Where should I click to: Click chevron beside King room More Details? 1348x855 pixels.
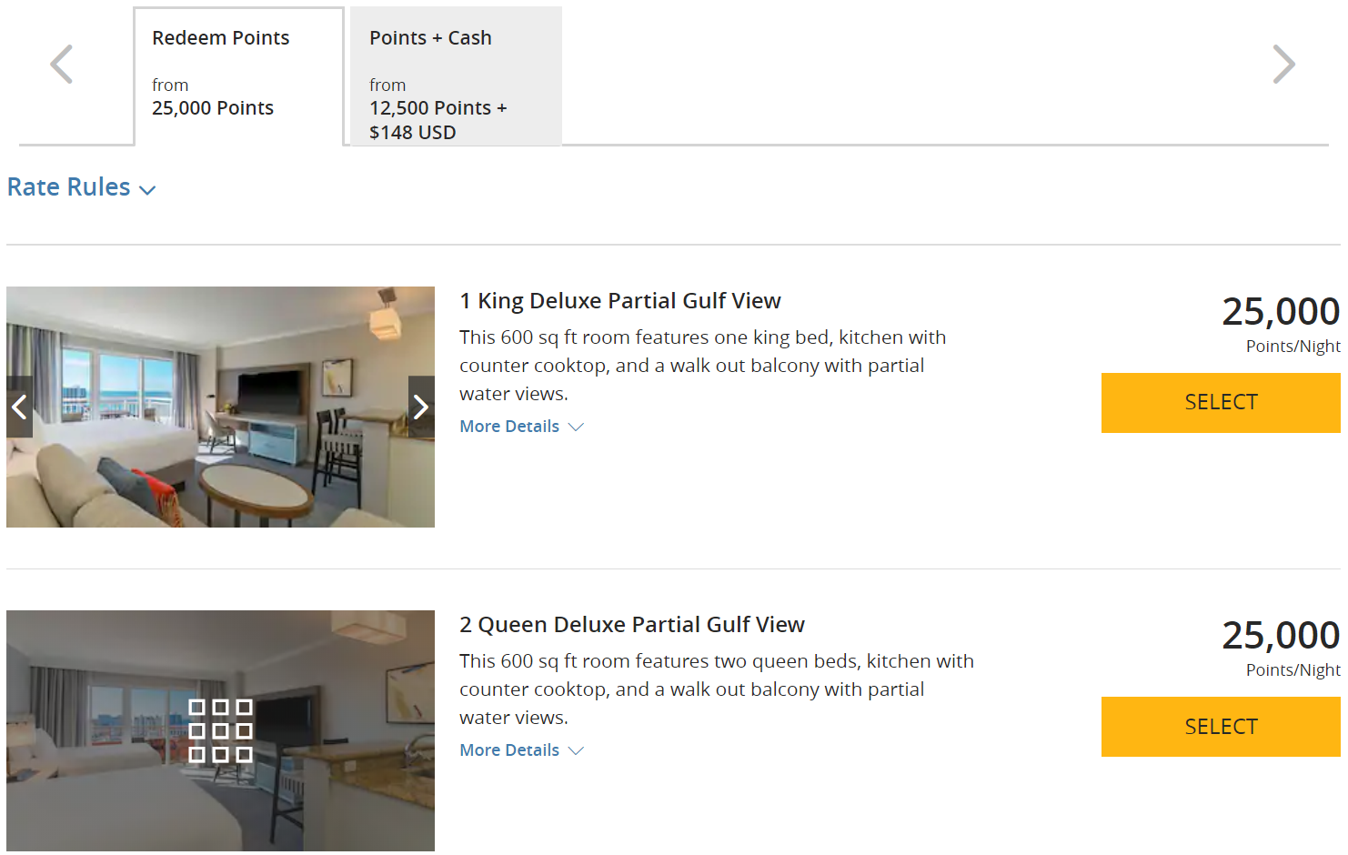(576, 427)
